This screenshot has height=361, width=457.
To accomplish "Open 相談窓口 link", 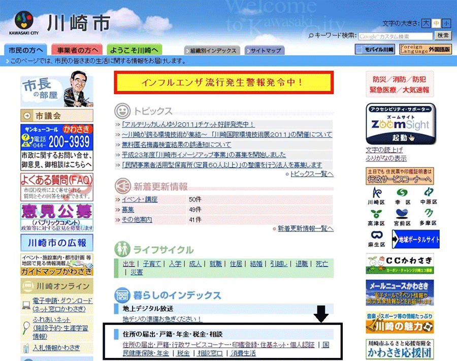I will pyautogui.click(x=210, y=353).
